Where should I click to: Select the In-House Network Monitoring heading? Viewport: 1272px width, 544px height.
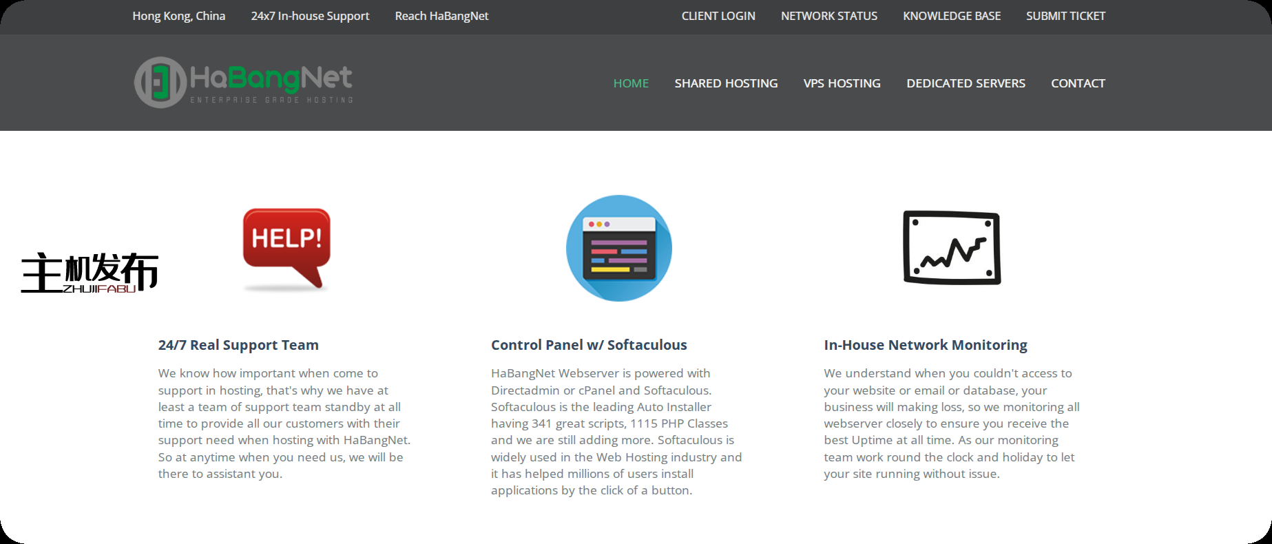[x=925, y=345]
